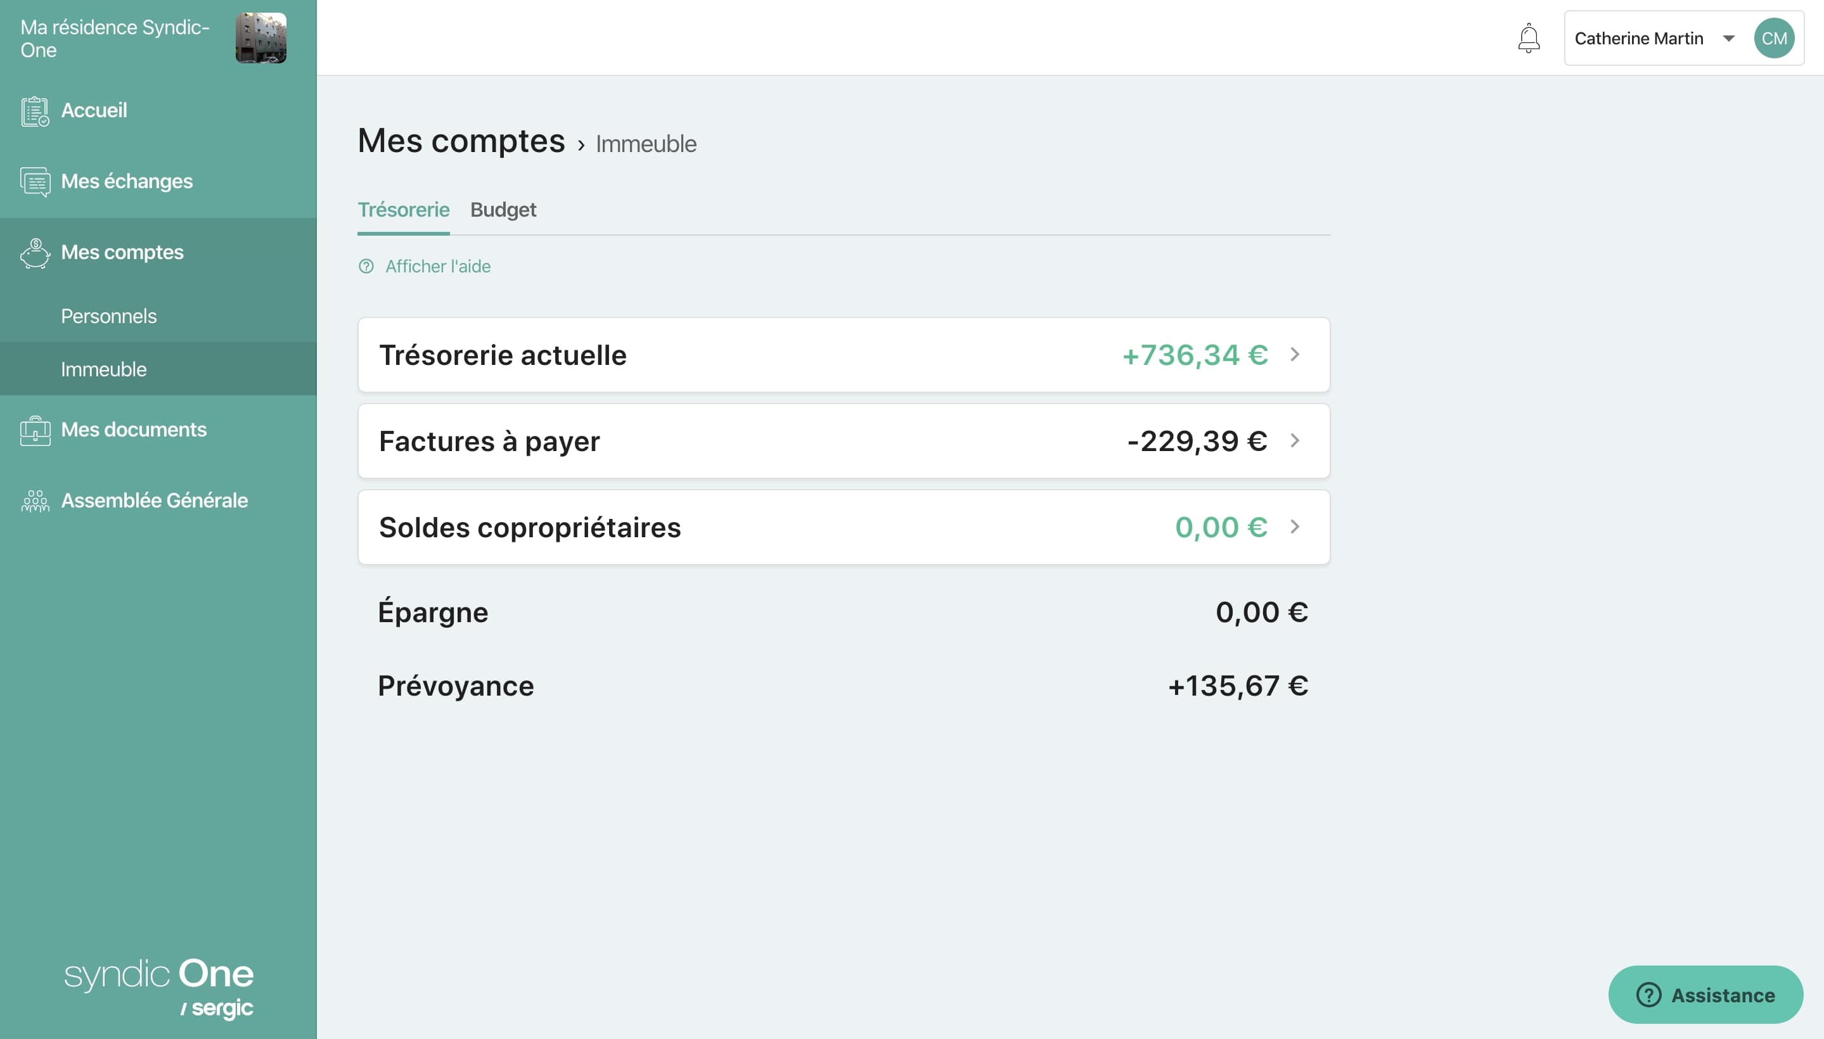Click the Mes documents briefcase icon
Image resolution: width=1824 pixels, height=1039 pixels.
[x=35, y=430]
